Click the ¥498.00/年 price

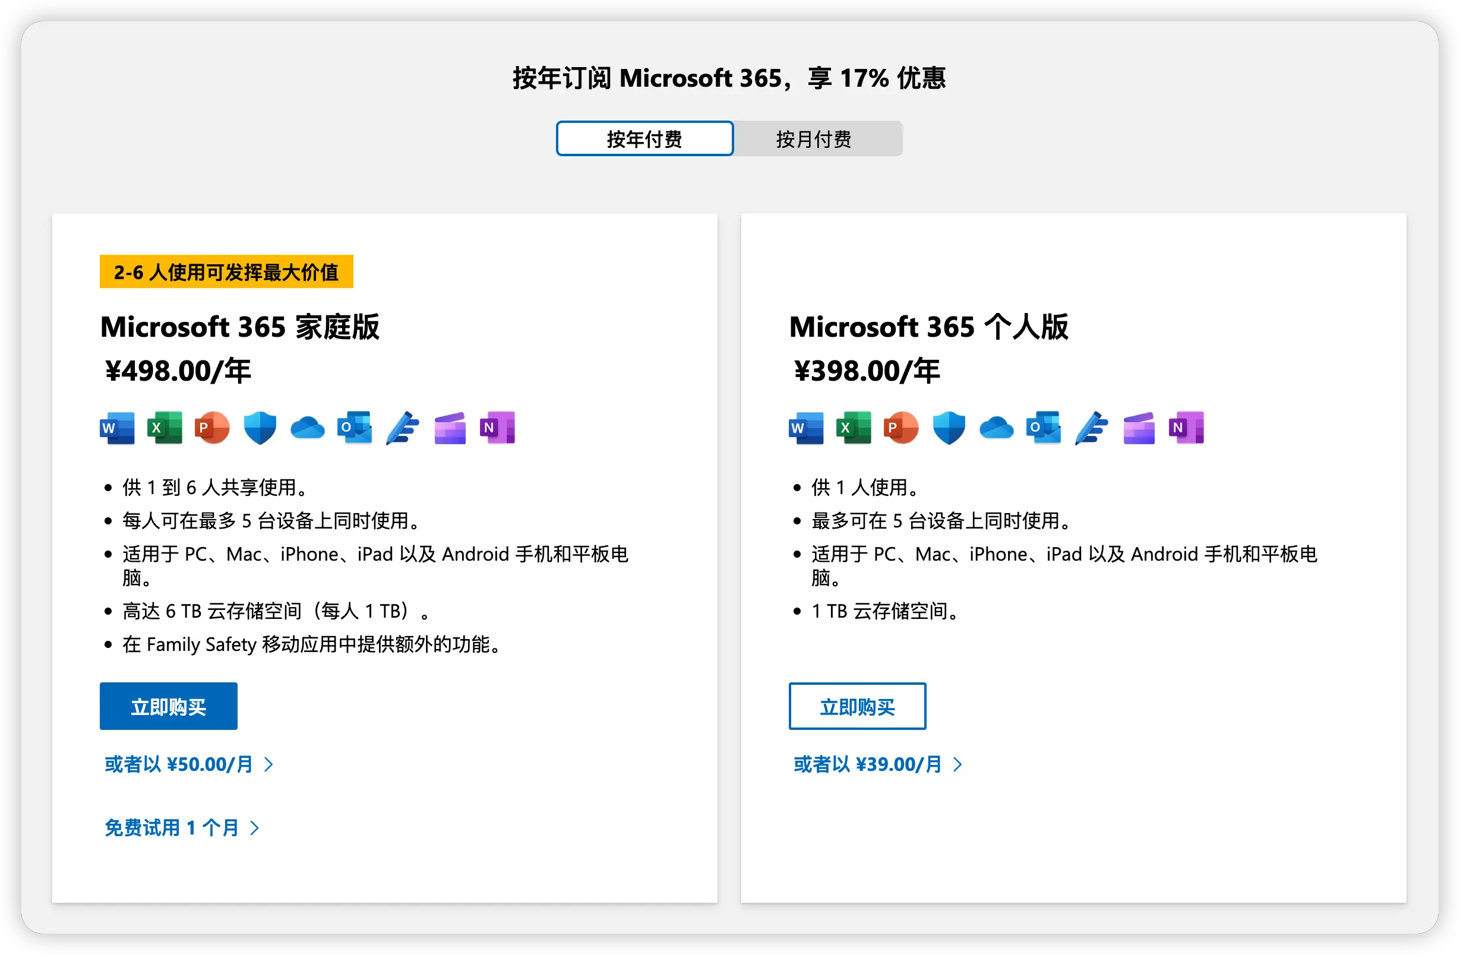click(178, 371)
